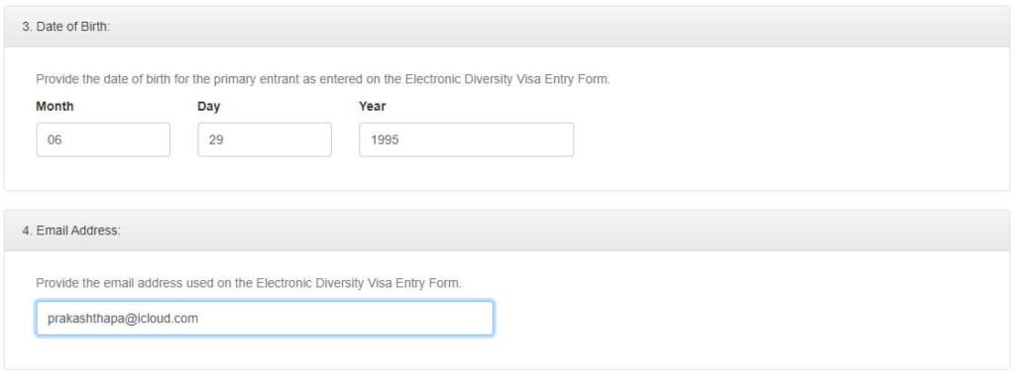Click the bold Month label
Viewport: 1015px width, 378px height.
point(55,106)
